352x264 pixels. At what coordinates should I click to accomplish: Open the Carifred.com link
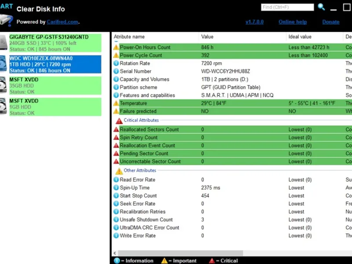pyautogui.click(x=62, y=22)
